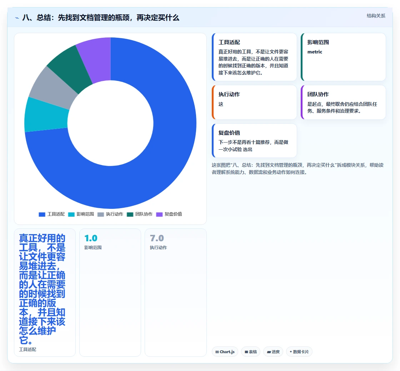Toggle the 复盘价值 legend color swatch
Screen dimensions: 400x371
click(159, 215)
